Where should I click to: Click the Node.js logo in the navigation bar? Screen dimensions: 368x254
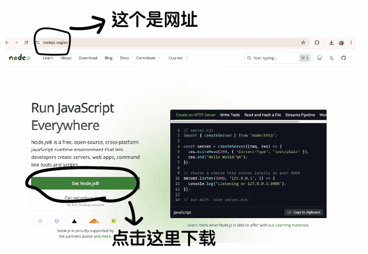pyautogui.click(x=19, y=58)
